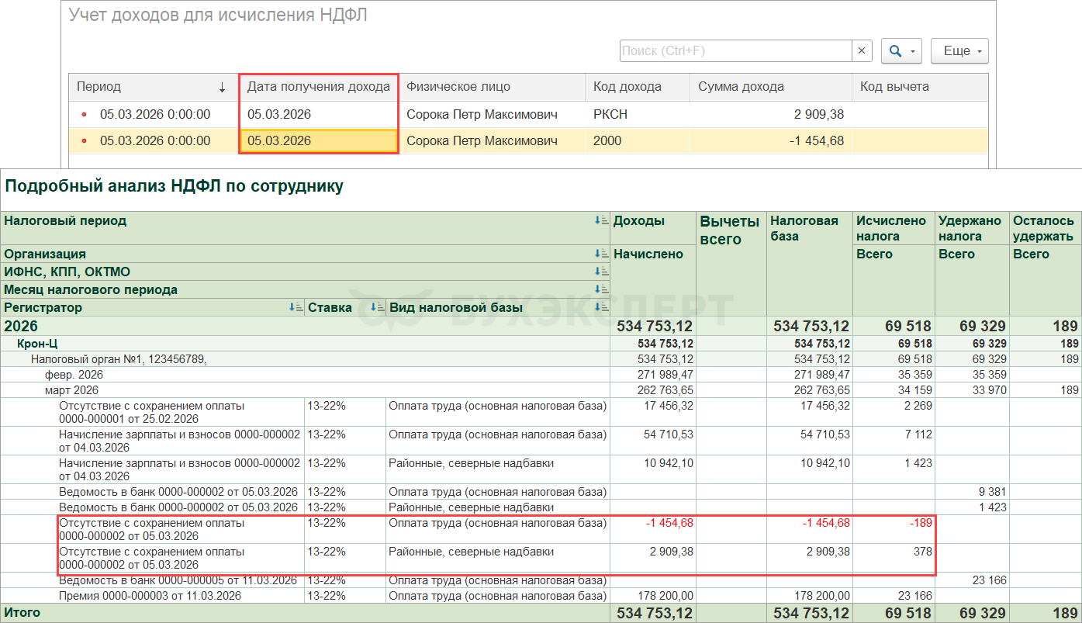Sort by the Период column header
The image size is (1082, 623).
tap(99, 87)
